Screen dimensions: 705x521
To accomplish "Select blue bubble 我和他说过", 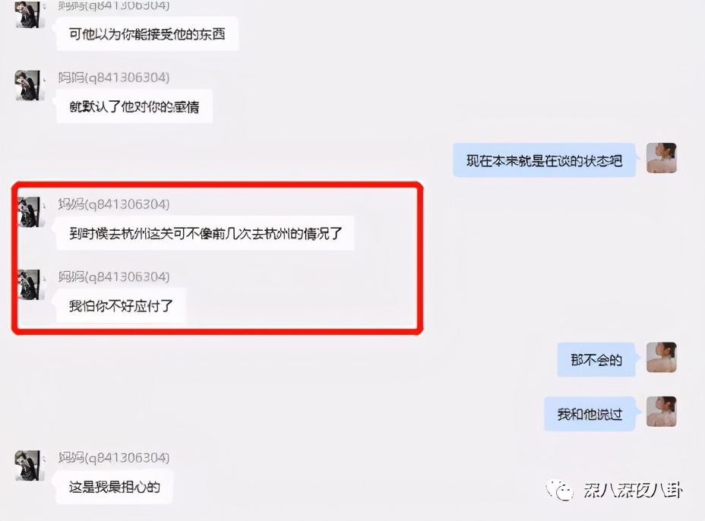I will pos(590,414).
